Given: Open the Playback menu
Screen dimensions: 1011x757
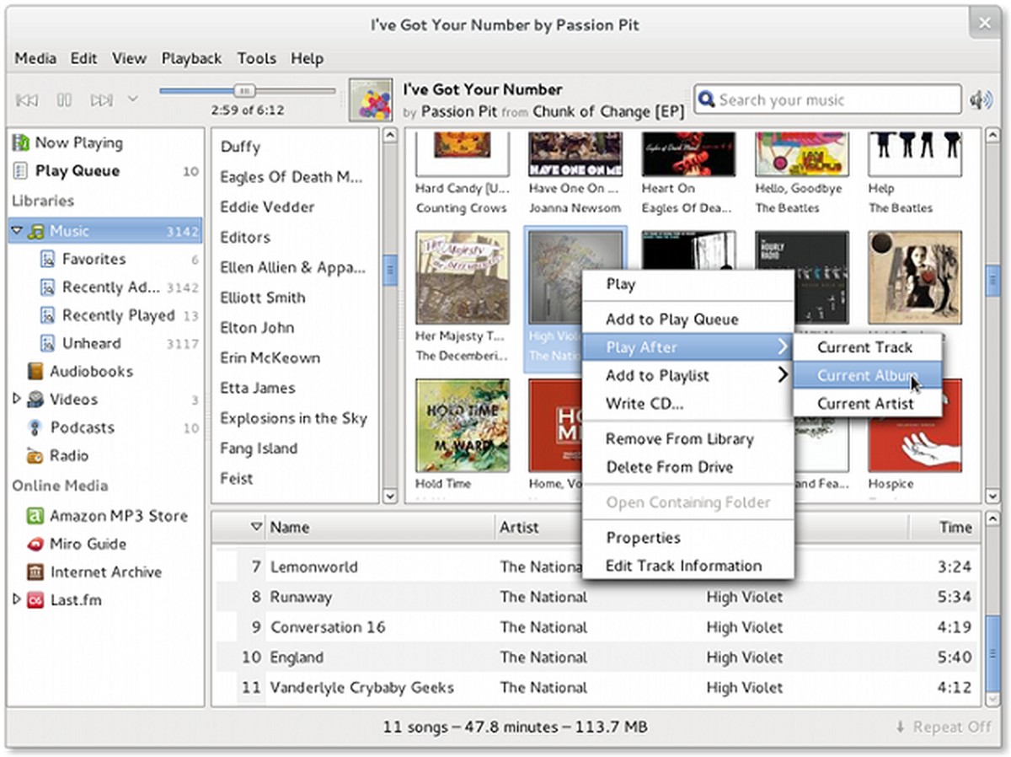Looking at the screenshot, I should (x=191, y=58).
